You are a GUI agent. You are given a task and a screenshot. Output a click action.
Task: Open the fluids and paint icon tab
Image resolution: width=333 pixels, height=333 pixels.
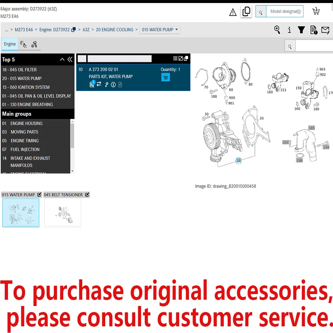[x=23, y=44]
